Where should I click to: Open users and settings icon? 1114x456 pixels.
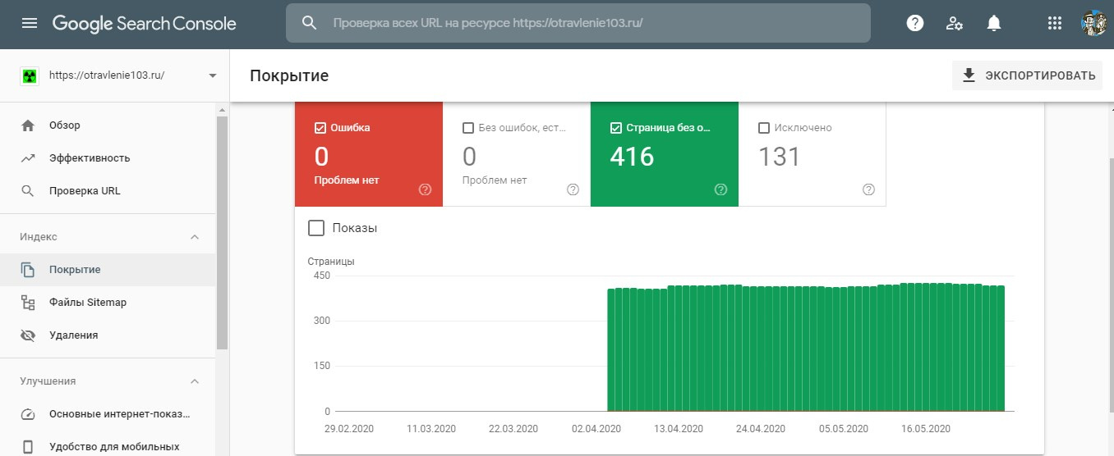pos(955,23)
